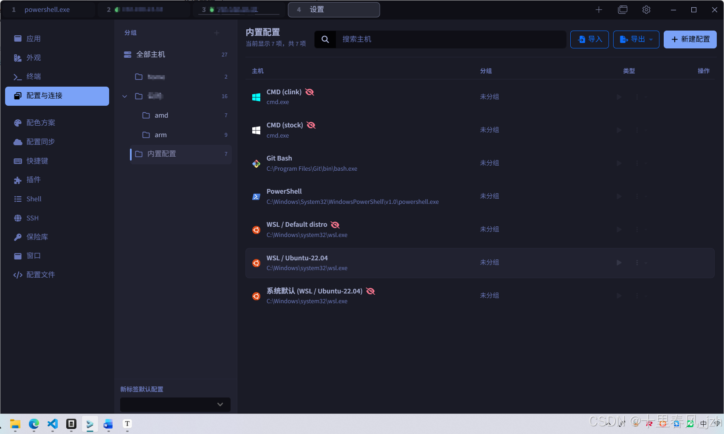Open the 新标签默认配置 dropdown
This screenshot has width=724, height=434.
click(x=175, y=404)
